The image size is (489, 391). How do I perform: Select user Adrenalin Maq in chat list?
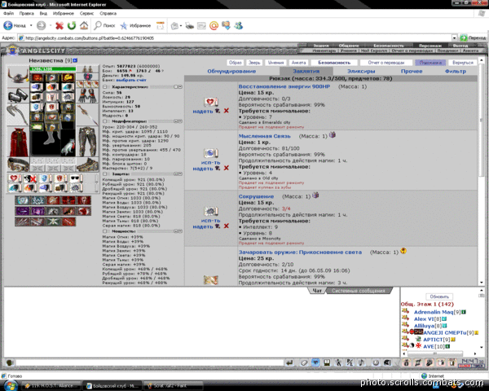434,312
